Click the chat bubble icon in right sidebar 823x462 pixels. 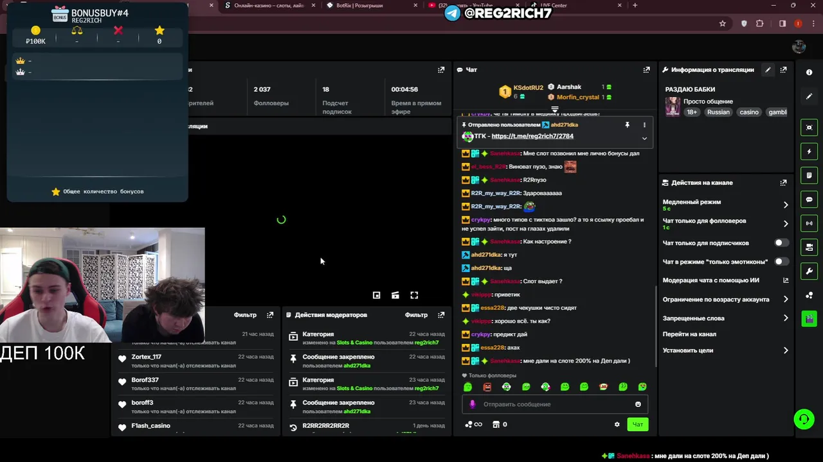point(809,200)
